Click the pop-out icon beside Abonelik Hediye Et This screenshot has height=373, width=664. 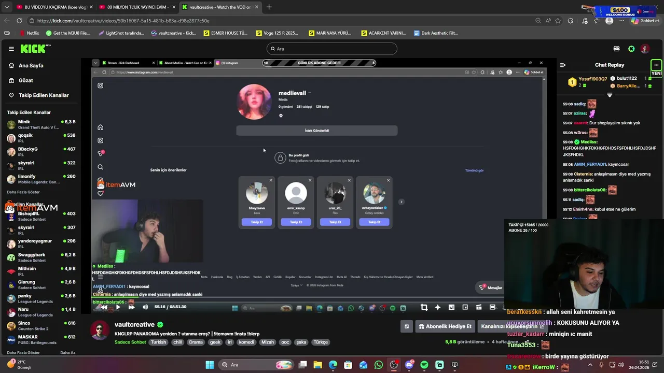(x=407, y=326)
